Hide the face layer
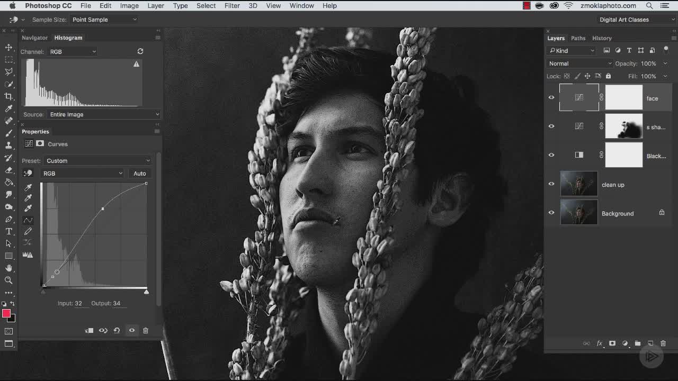Viewport: 678px width, 381px height. click(x=551, y=98)
